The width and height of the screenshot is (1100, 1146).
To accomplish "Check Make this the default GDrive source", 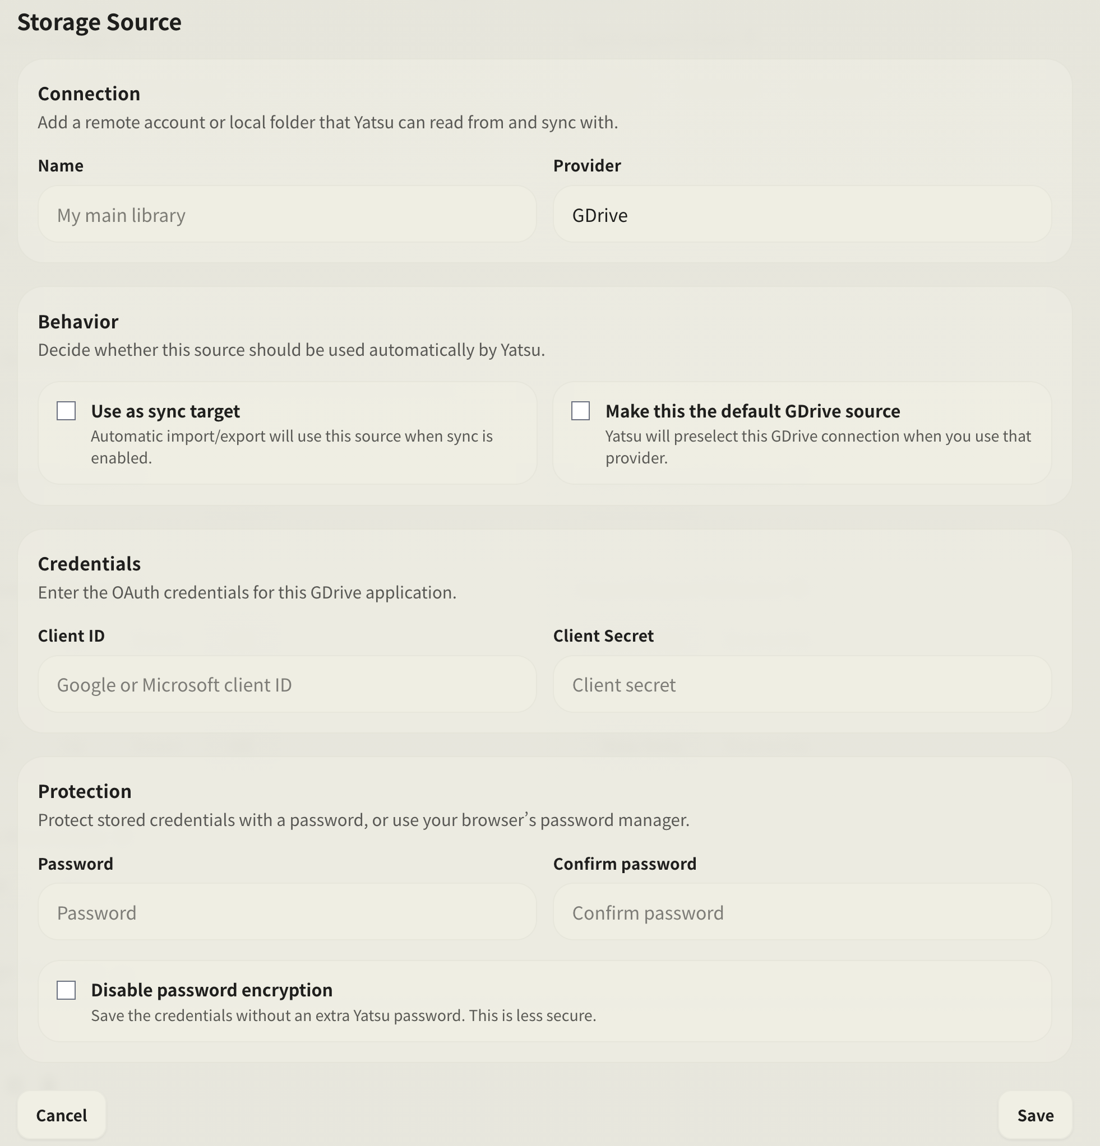I will (x=580, y=411).
